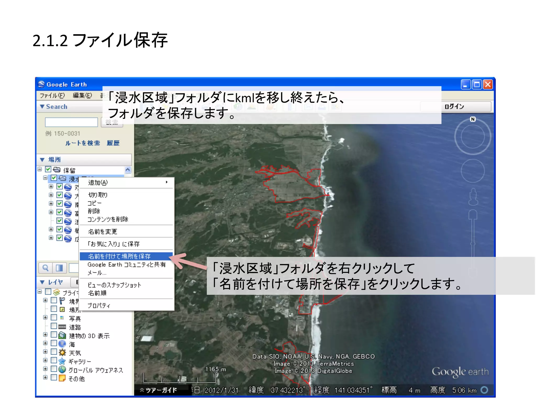Click the search magnifier icon below the Places panel
The width and height of the screenshot is (536, 402).
click(x=46, y=268)
